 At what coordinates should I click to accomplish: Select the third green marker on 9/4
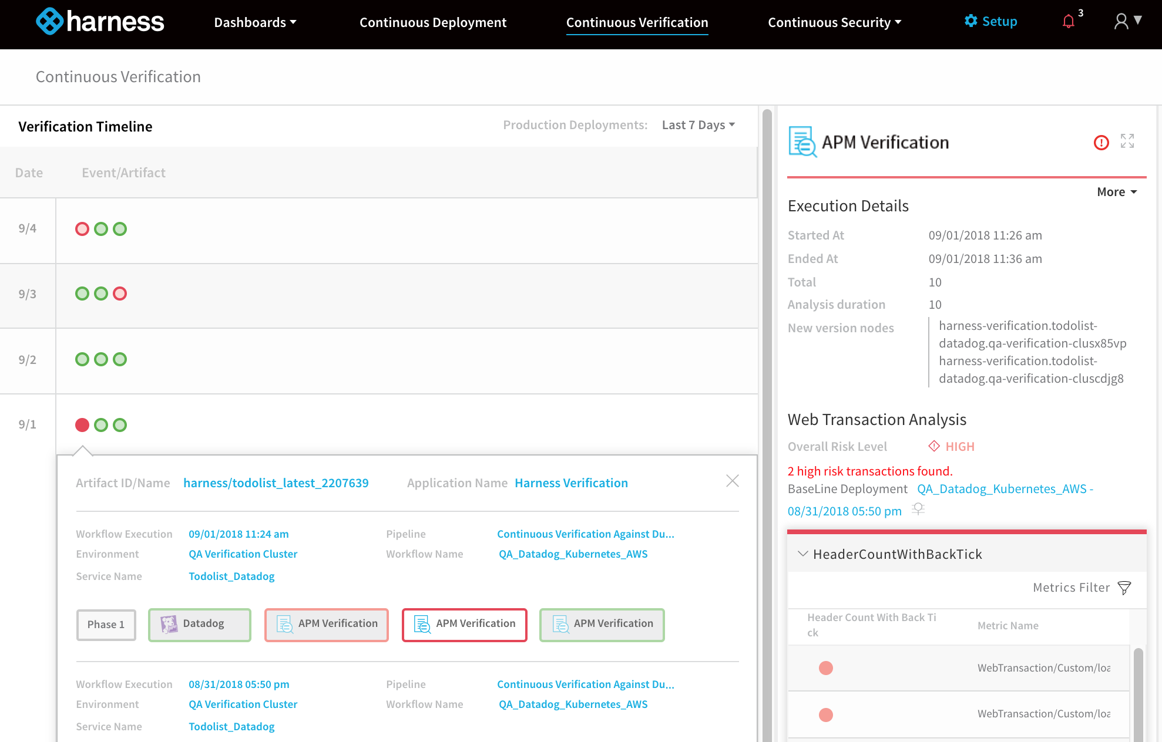(x=120, y=229)
